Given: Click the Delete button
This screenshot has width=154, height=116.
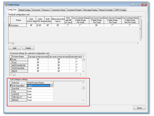Looking at the screenshot, I should [28, 48].
